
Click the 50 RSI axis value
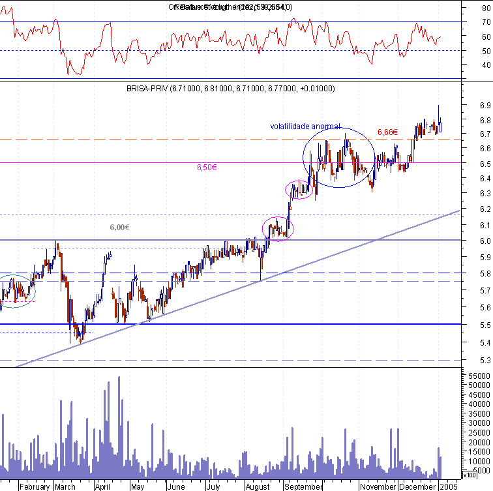pyautogui.click(x=486, y=51)
